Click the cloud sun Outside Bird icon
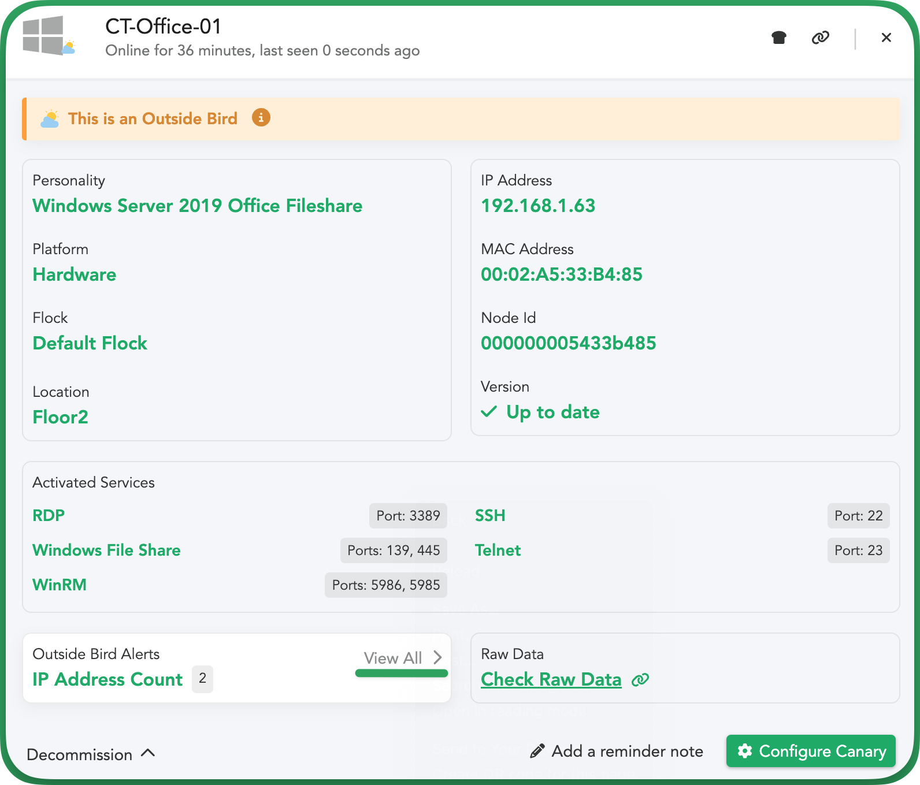The width and height of the screenshot is (920, 785). [50, 119]
